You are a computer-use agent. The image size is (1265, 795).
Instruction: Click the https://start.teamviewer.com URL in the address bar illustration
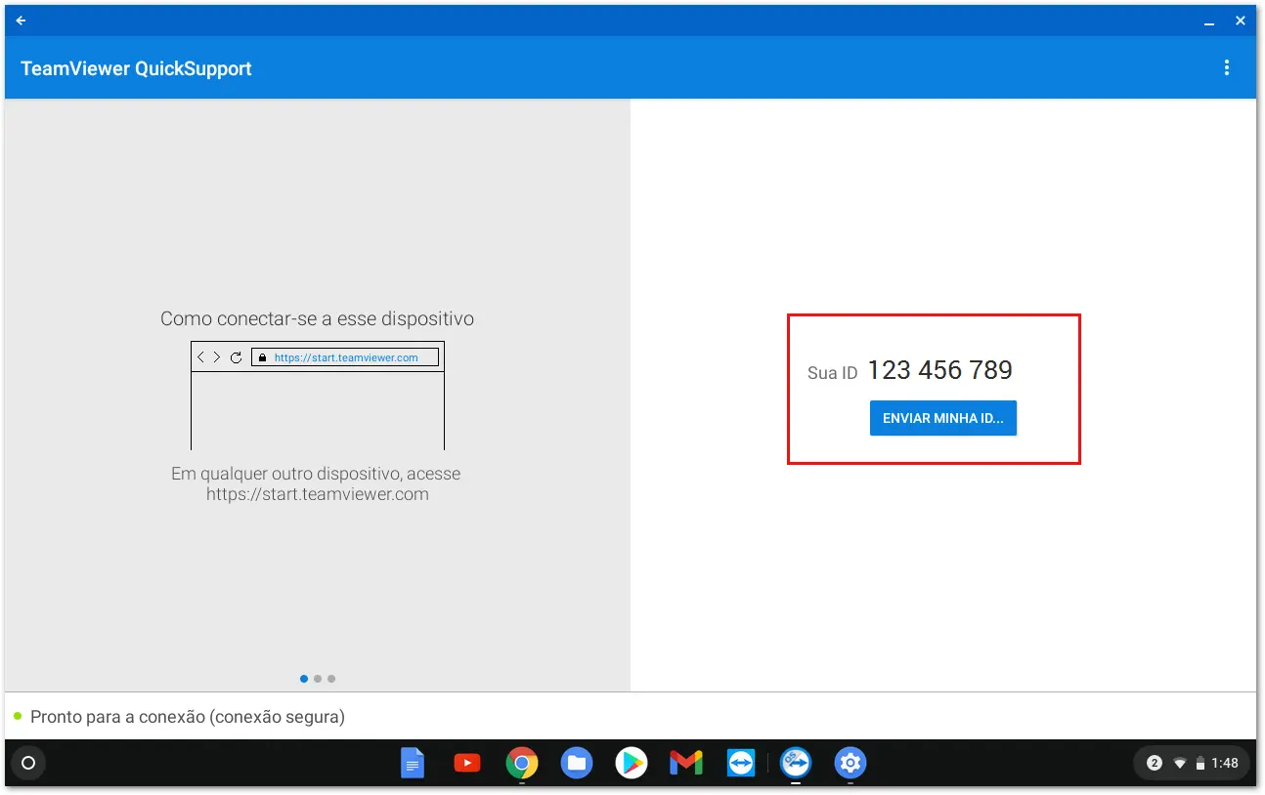coord(346,357)
